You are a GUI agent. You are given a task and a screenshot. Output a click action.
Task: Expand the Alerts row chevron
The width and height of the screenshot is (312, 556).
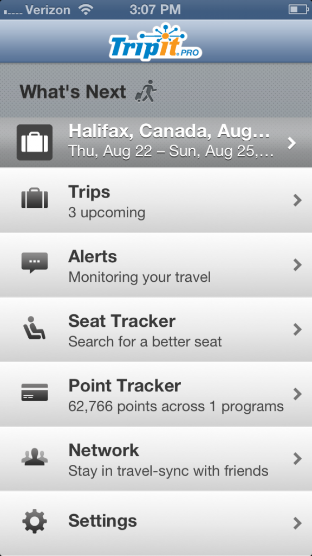coord(298,264)
